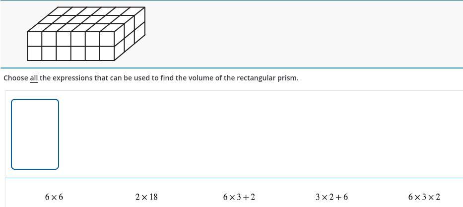Click the underlined word "all"
463x207 pixels.
34,78
